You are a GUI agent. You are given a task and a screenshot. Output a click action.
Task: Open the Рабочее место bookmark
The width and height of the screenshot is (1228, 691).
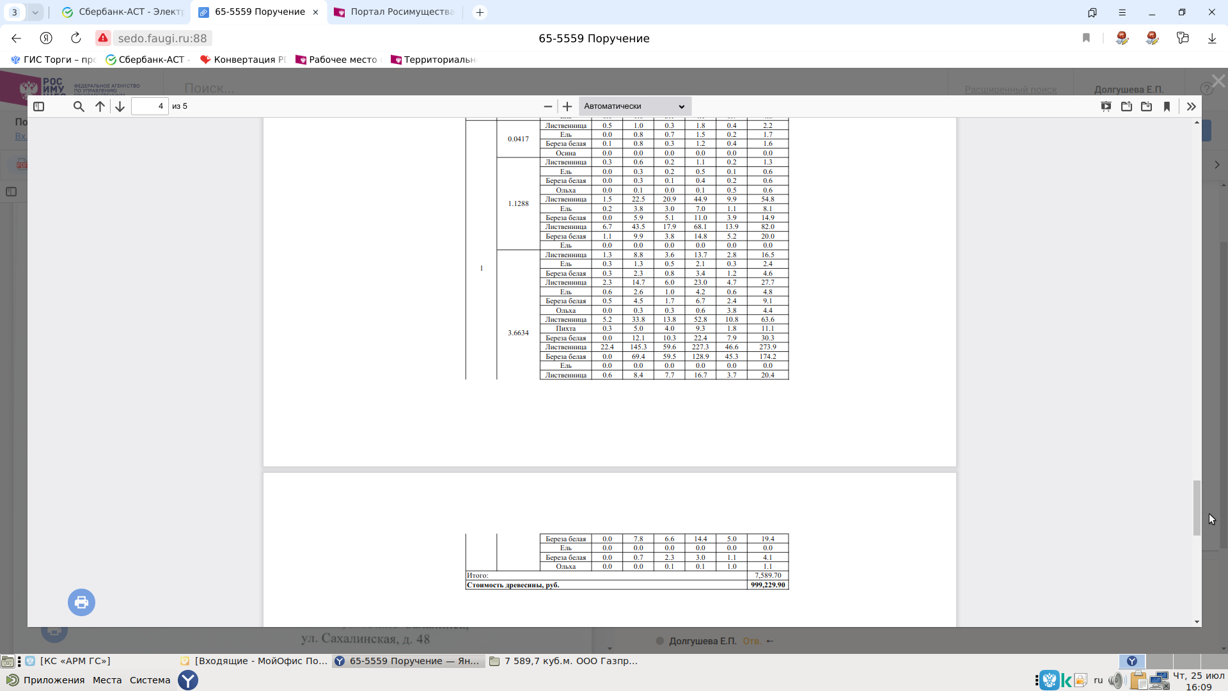point(337,60)
